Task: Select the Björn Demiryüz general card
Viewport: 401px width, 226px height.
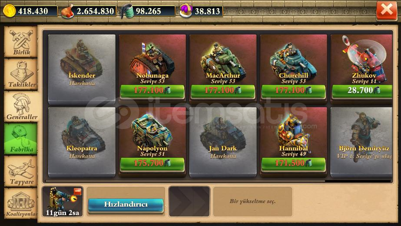Action: point(361,142)
